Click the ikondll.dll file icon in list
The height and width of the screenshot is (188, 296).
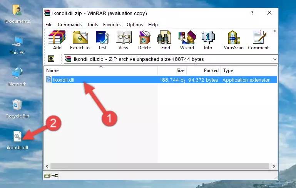pos(48,79)
